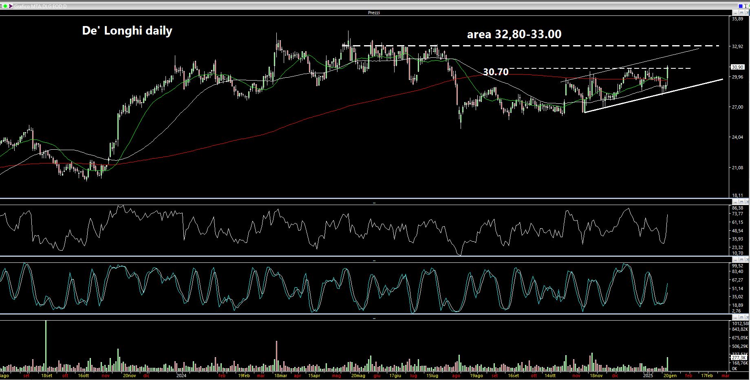Click the Prezzi pane header label

point(374,13)
